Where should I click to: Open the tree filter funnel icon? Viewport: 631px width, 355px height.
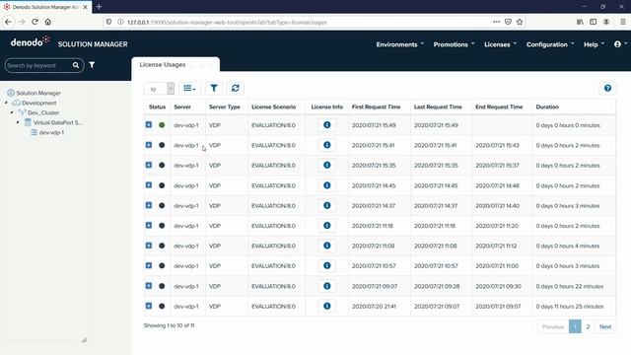click(x=92, y=65)
